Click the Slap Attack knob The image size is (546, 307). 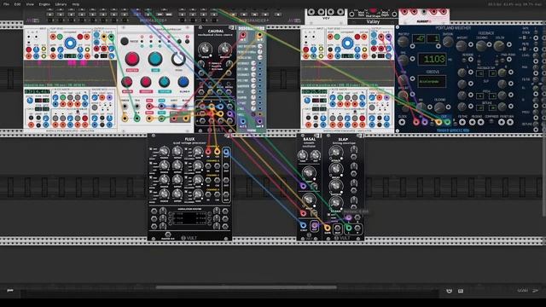pyautogui.click(x=335, y=152)
